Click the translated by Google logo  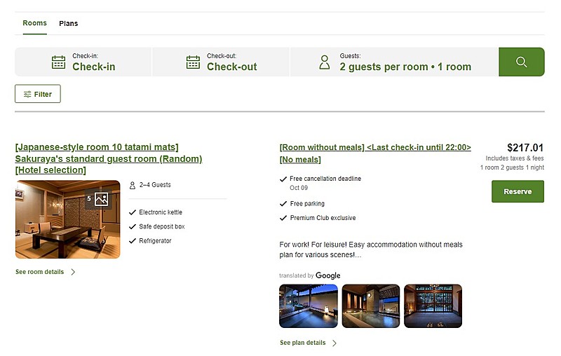[327, 275]
